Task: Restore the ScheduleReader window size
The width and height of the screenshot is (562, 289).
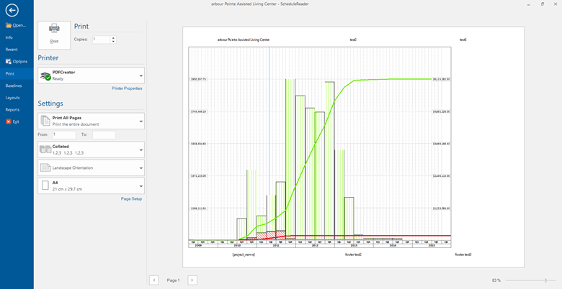Action: pos(543,4)
